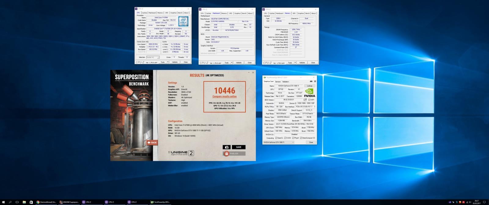The image size is (489, 205).
Task: Click the purple monitor tray icon
Action: [450, 202]
